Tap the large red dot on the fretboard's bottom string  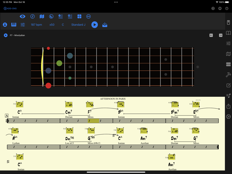pos(48,86)
